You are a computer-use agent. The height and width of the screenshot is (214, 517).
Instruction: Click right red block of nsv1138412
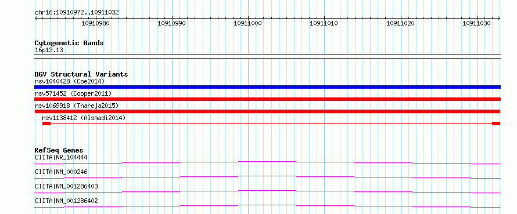[x=496, y=124]
